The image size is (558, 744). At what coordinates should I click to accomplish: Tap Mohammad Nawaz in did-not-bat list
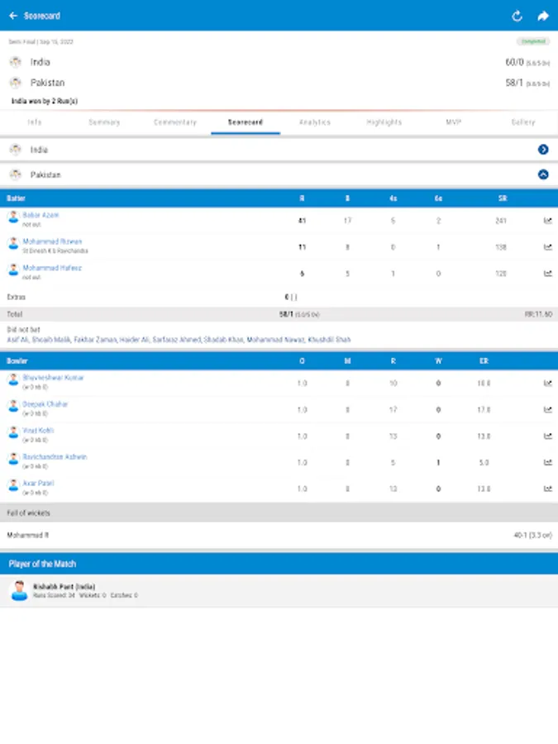[x=275, y=340]
